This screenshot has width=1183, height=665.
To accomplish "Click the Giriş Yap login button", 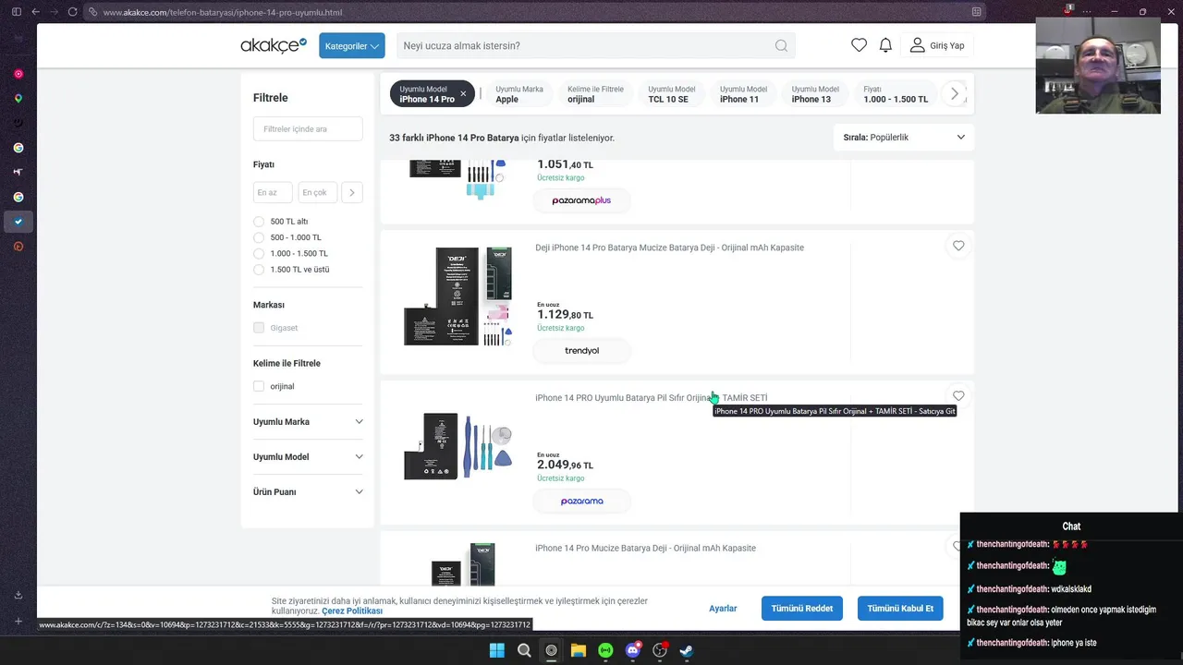I will [938, 45].
